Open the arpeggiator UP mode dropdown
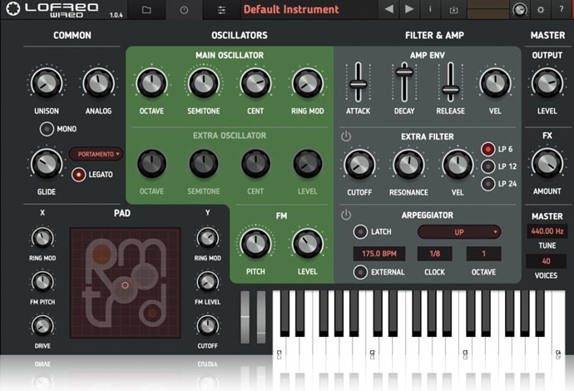 tap(459, 232)
